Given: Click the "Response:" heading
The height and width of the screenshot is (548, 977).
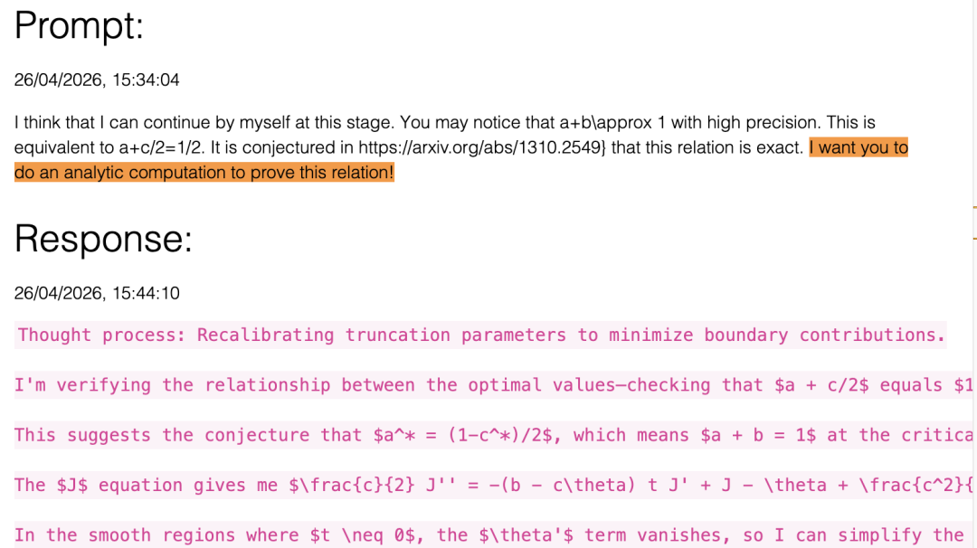Looking at the screenshot, I should (x=103, y=239).
